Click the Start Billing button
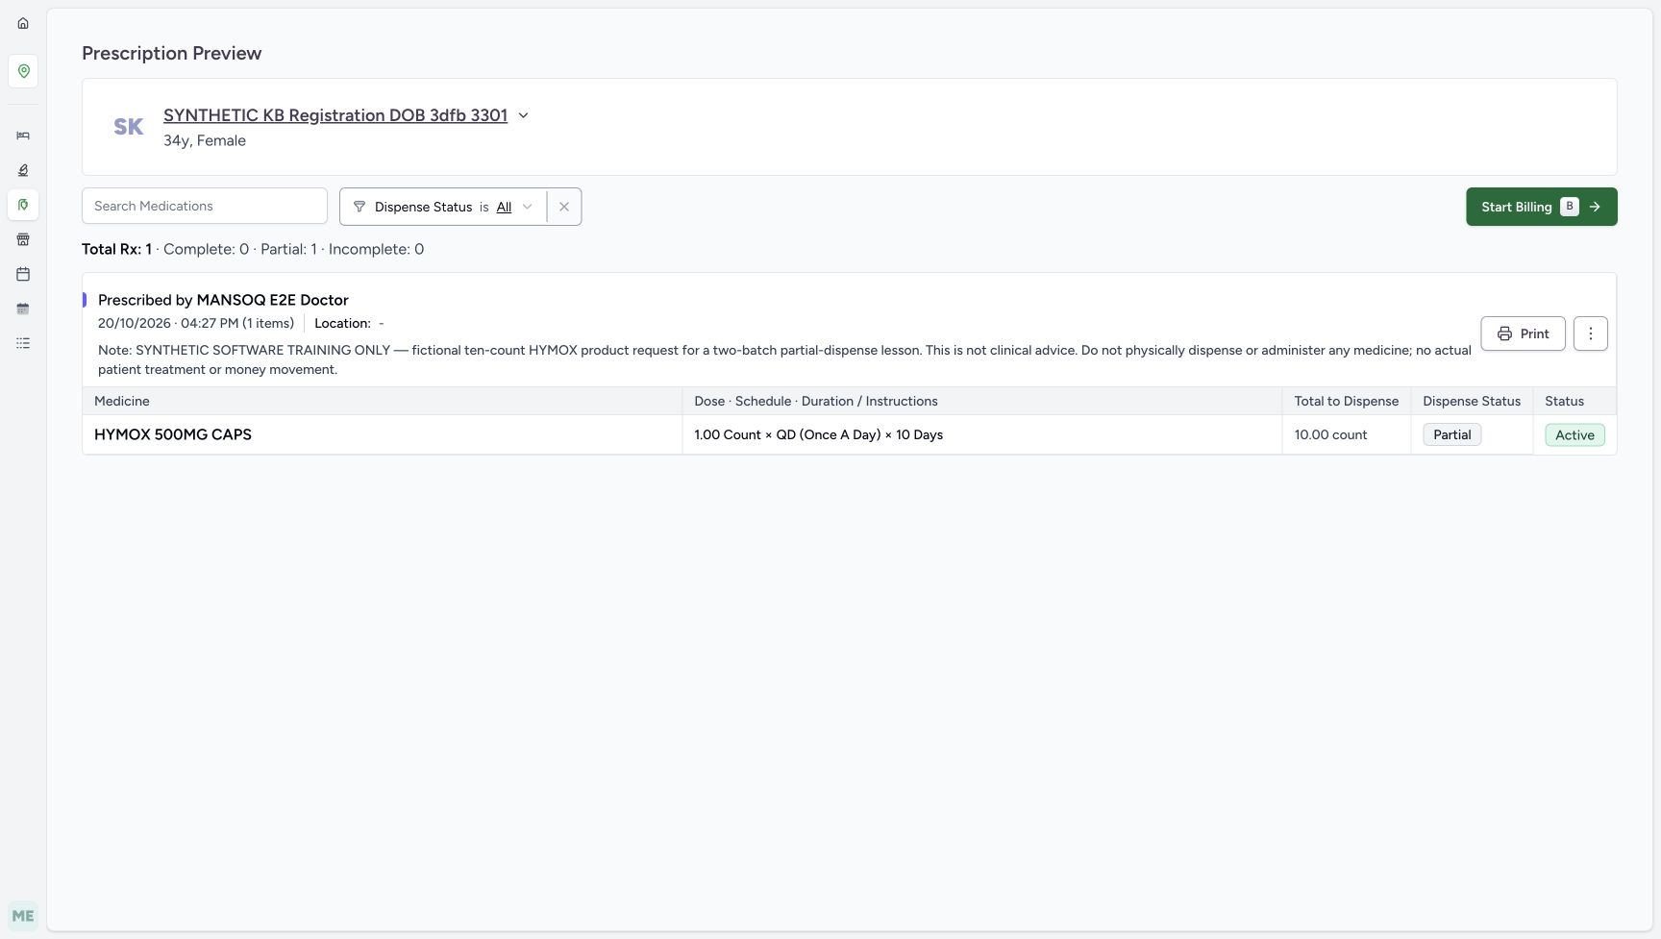 click(x=1542, y=207)
